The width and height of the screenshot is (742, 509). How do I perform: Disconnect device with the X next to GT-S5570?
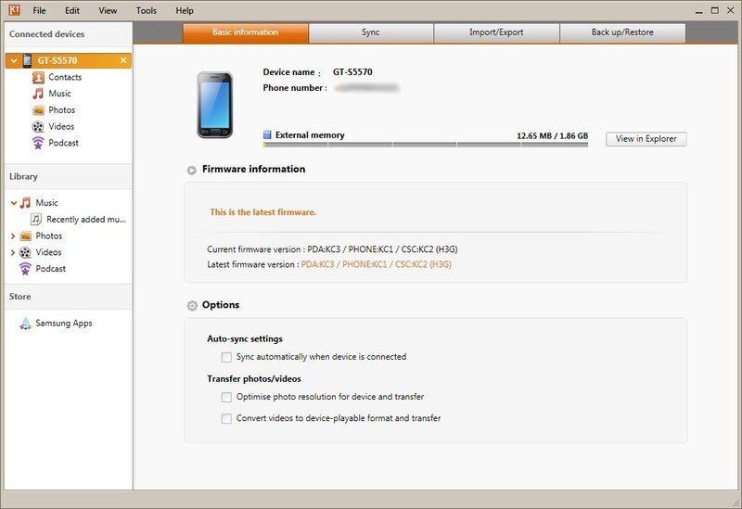click(123, 60)
